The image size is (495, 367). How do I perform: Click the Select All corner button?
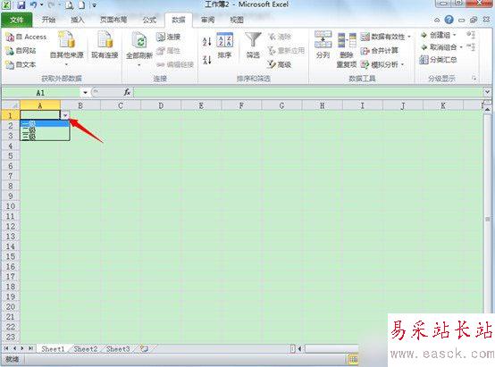pyautogui.click(x=11, y=105)
